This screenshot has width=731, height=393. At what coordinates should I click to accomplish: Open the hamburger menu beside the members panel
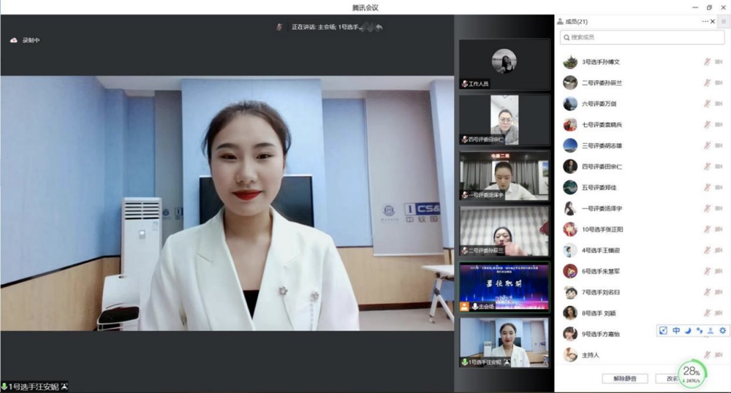click(724, 22)
